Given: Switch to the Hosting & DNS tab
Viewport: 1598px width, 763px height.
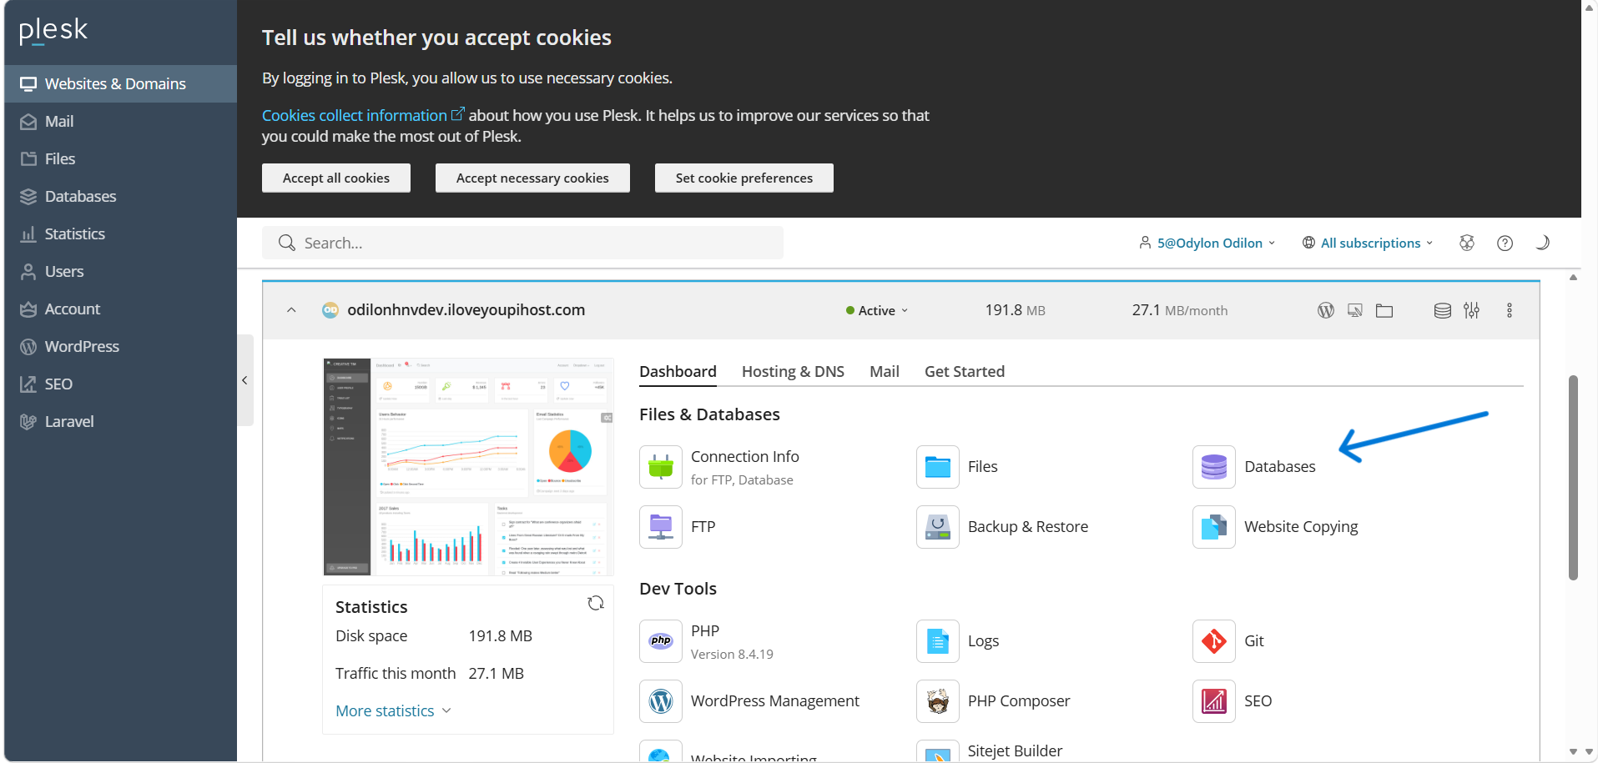Looking at the screenshot, I should (793, 372).
